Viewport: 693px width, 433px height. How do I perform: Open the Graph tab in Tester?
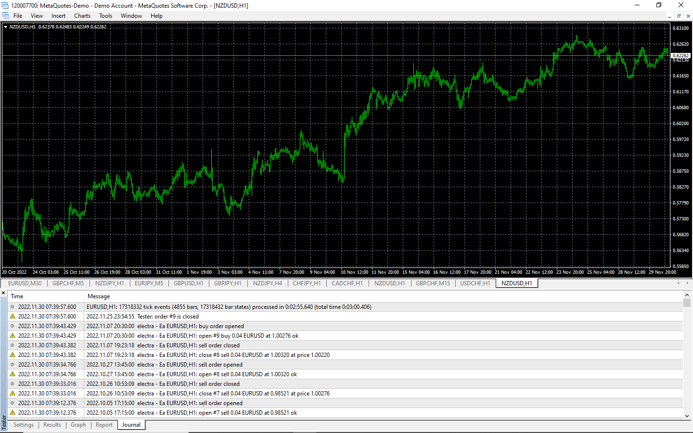[x=78, y=425]
